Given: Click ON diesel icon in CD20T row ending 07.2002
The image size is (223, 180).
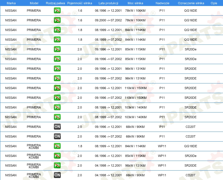Looking at the screenshot, I should click(57, 136).
